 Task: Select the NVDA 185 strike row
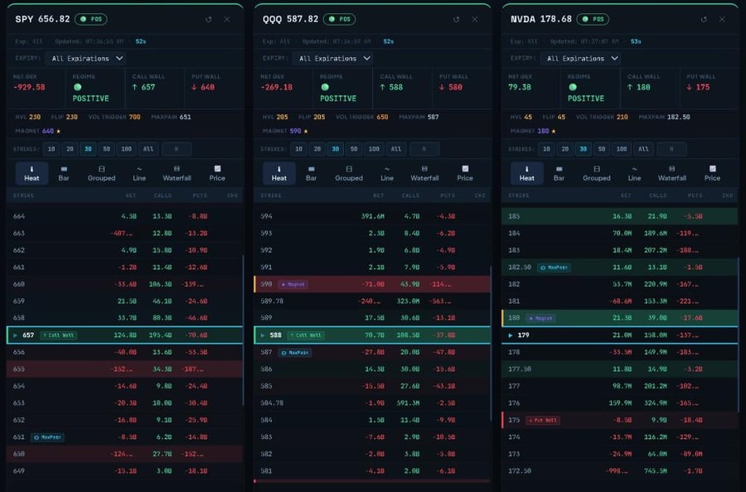(x=620, y=216)
